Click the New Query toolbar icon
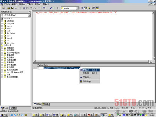This screenshot has width=156, height=117. coord(3,8)
